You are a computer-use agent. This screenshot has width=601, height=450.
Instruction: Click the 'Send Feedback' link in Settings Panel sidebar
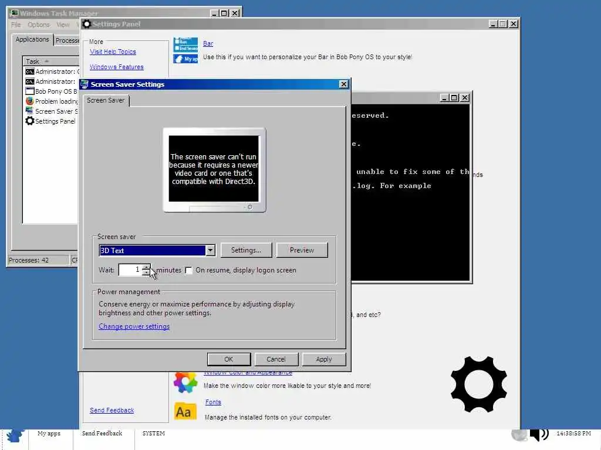(x=112, y=410)
